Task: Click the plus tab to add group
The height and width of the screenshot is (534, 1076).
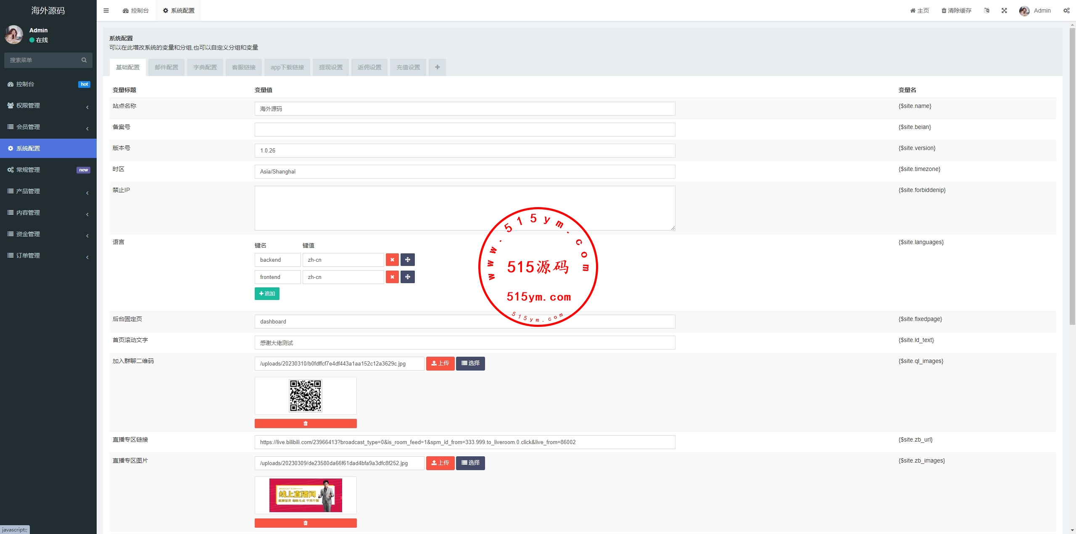Action: (x=437, y=67)
